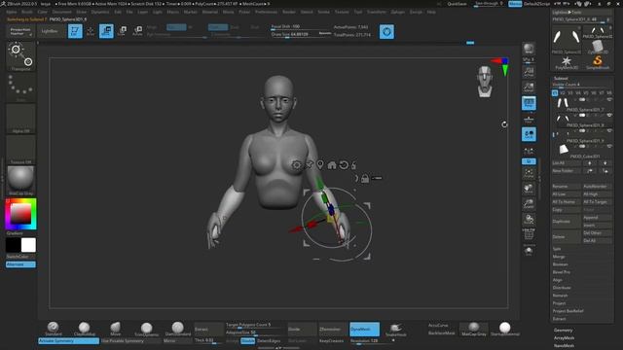The image size is (623, 350).
Task: Expand the Split section
Action: (x=557, y=249)
